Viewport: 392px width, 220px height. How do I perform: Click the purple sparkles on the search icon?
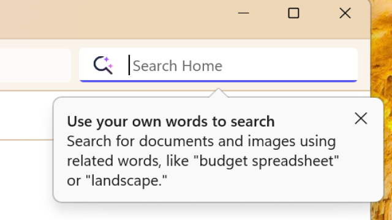pos(108,62)
